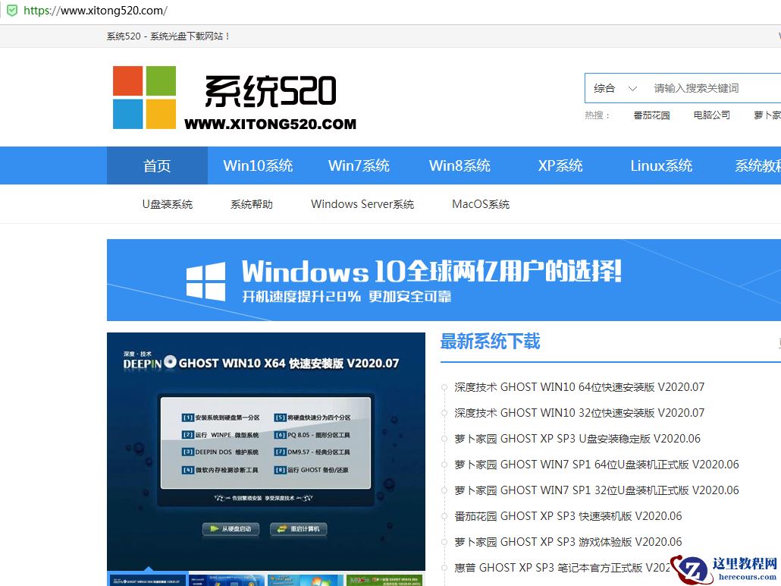781x586 pixels.
Task: Expand the 系统教程 section
Action: tap(756, 165)
